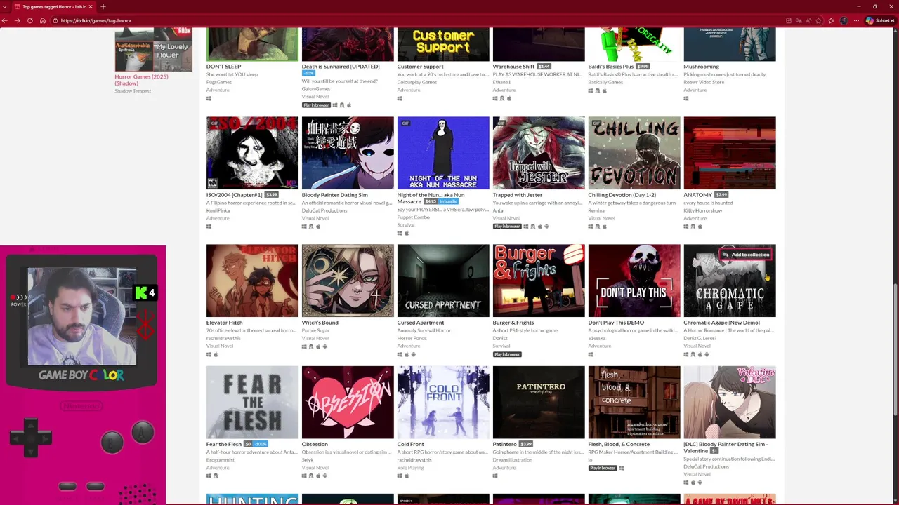Go back with the browser back arrow

tap(6, 20)
